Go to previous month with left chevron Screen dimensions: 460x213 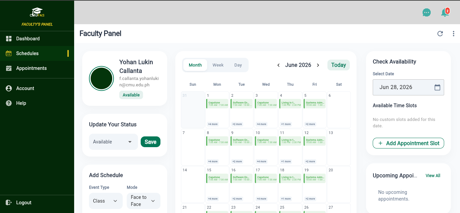pyautogui.click(x=278, y=65)
